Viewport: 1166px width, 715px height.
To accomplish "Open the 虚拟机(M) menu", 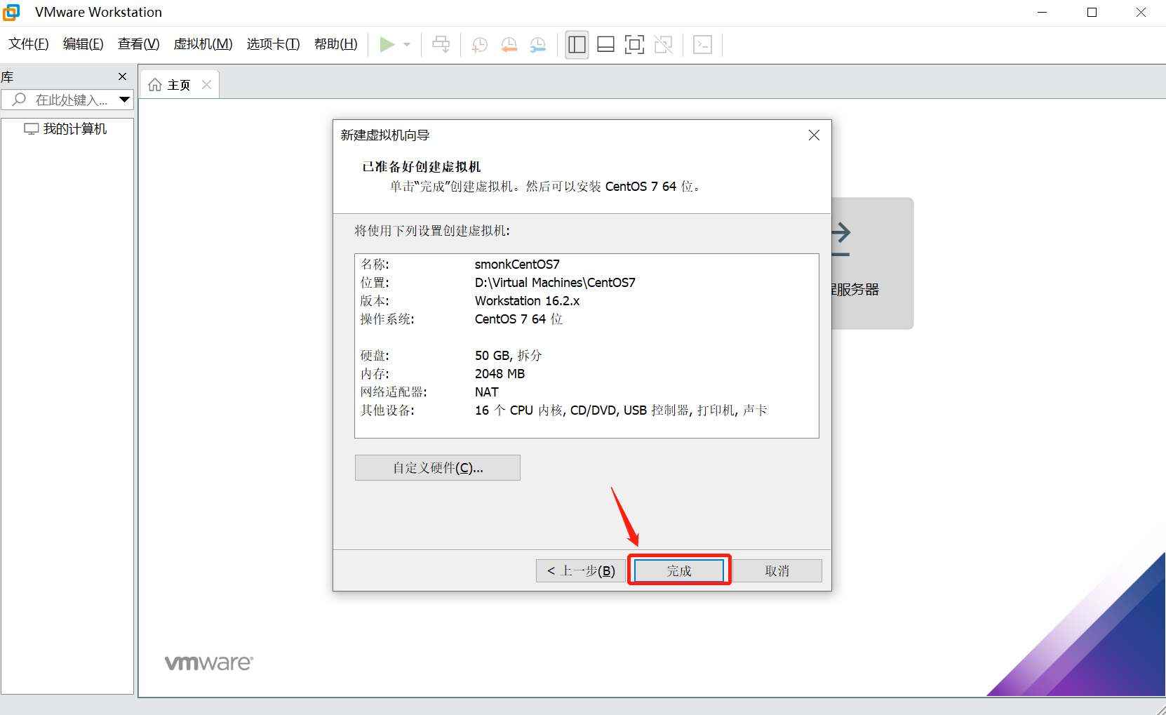I will pyautogui.click(x=203, y=44).
